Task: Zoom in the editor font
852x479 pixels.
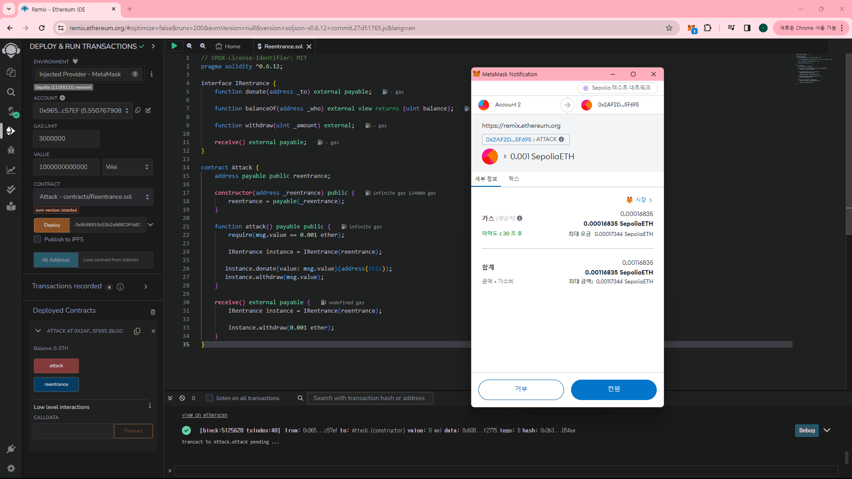Action: click(x=203, y=46)
